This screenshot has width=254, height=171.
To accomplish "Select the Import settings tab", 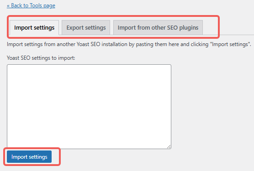I will [x=34, y=28].
